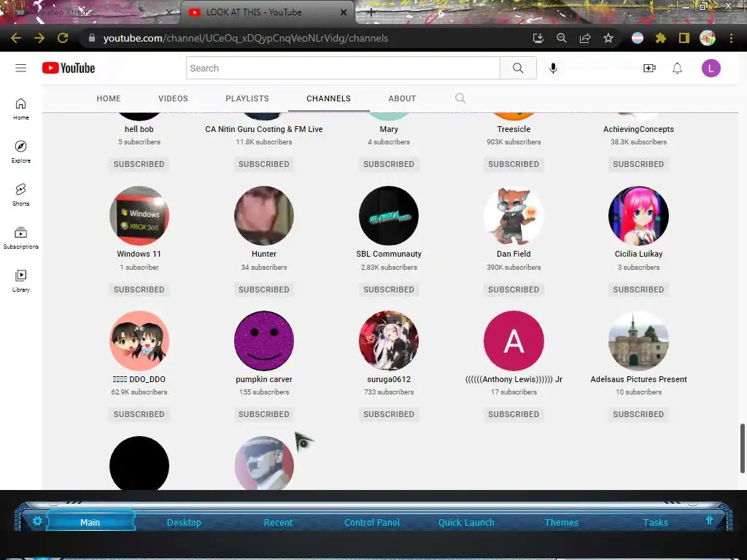Open the Create video icon
The height and width of the screenshot is (560, 747).
(x=649, y=68)
